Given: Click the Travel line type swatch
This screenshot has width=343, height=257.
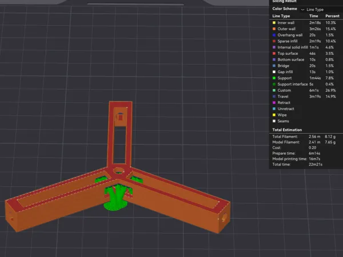Looking at the screenshot, I should [x=274, y=97].
